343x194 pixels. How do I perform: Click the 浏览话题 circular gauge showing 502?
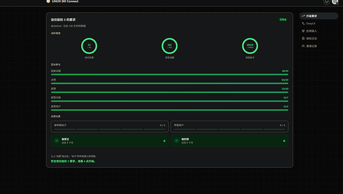point(170,46)
